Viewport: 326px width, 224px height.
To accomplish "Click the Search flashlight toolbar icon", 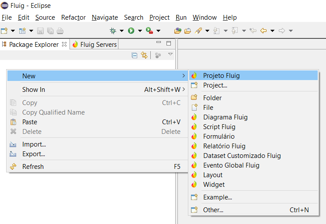I will click(x=198, y=31).
